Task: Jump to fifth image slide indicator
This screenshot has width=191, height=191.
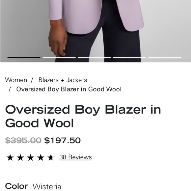Action: coord(165,58)
